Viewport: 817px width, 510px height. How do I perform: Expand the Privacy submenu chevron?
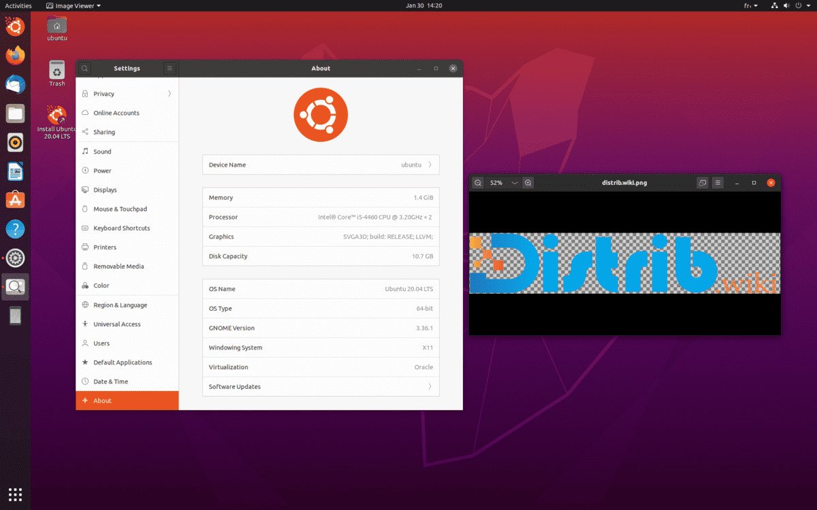point(169,94)
